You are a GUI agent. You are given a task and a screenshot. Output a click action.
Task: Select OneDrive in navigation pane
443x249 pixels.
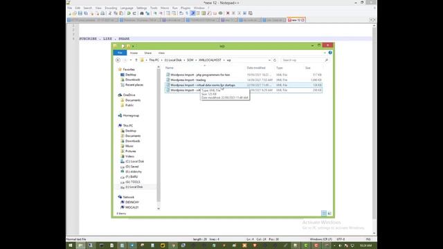pos(129,95)
